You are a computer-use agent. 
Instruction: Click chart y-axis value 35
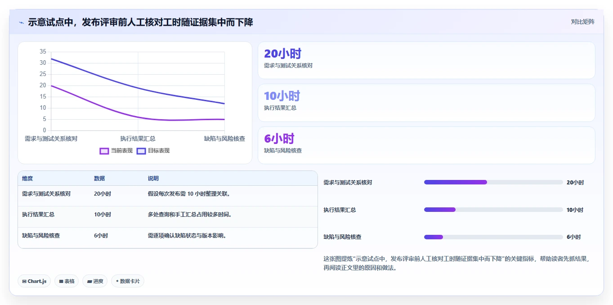pos(43,52)
